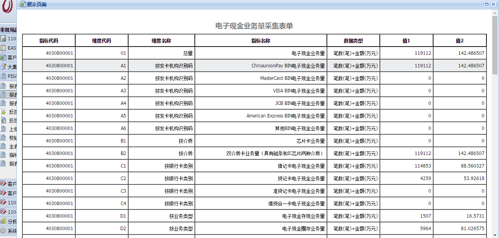
Task: Click the 上报 document icon in sidebar
Action: coord(4,129)
